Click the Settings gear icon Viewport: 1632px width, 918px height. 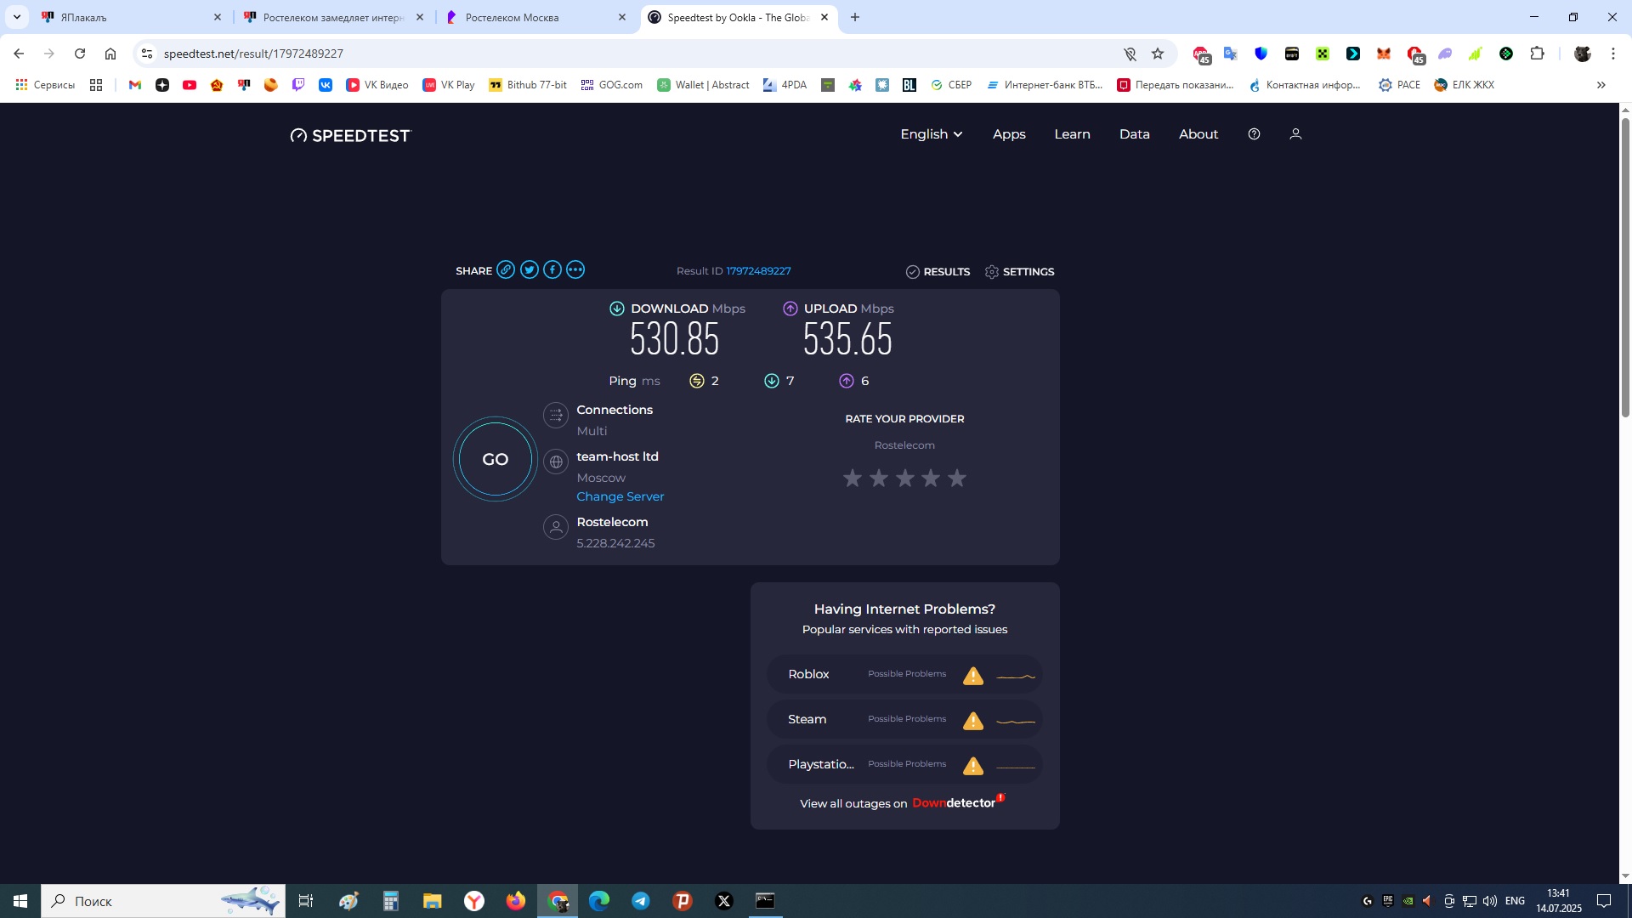pos(992,272)
